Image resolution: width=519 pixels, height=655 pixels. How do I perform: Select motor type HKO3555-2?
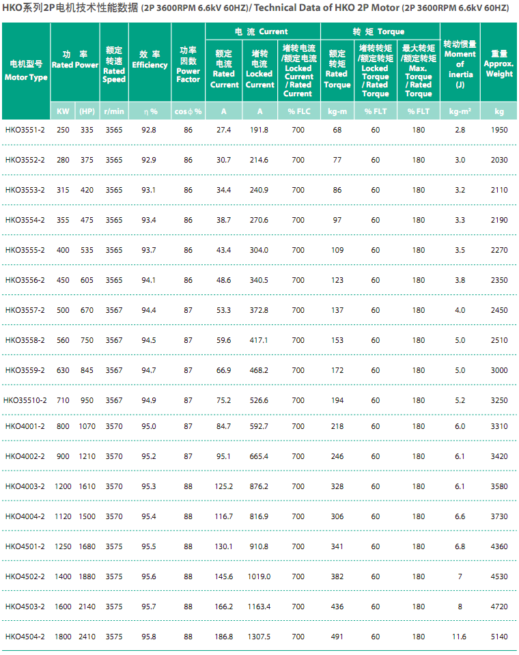(x=25, y=250)
